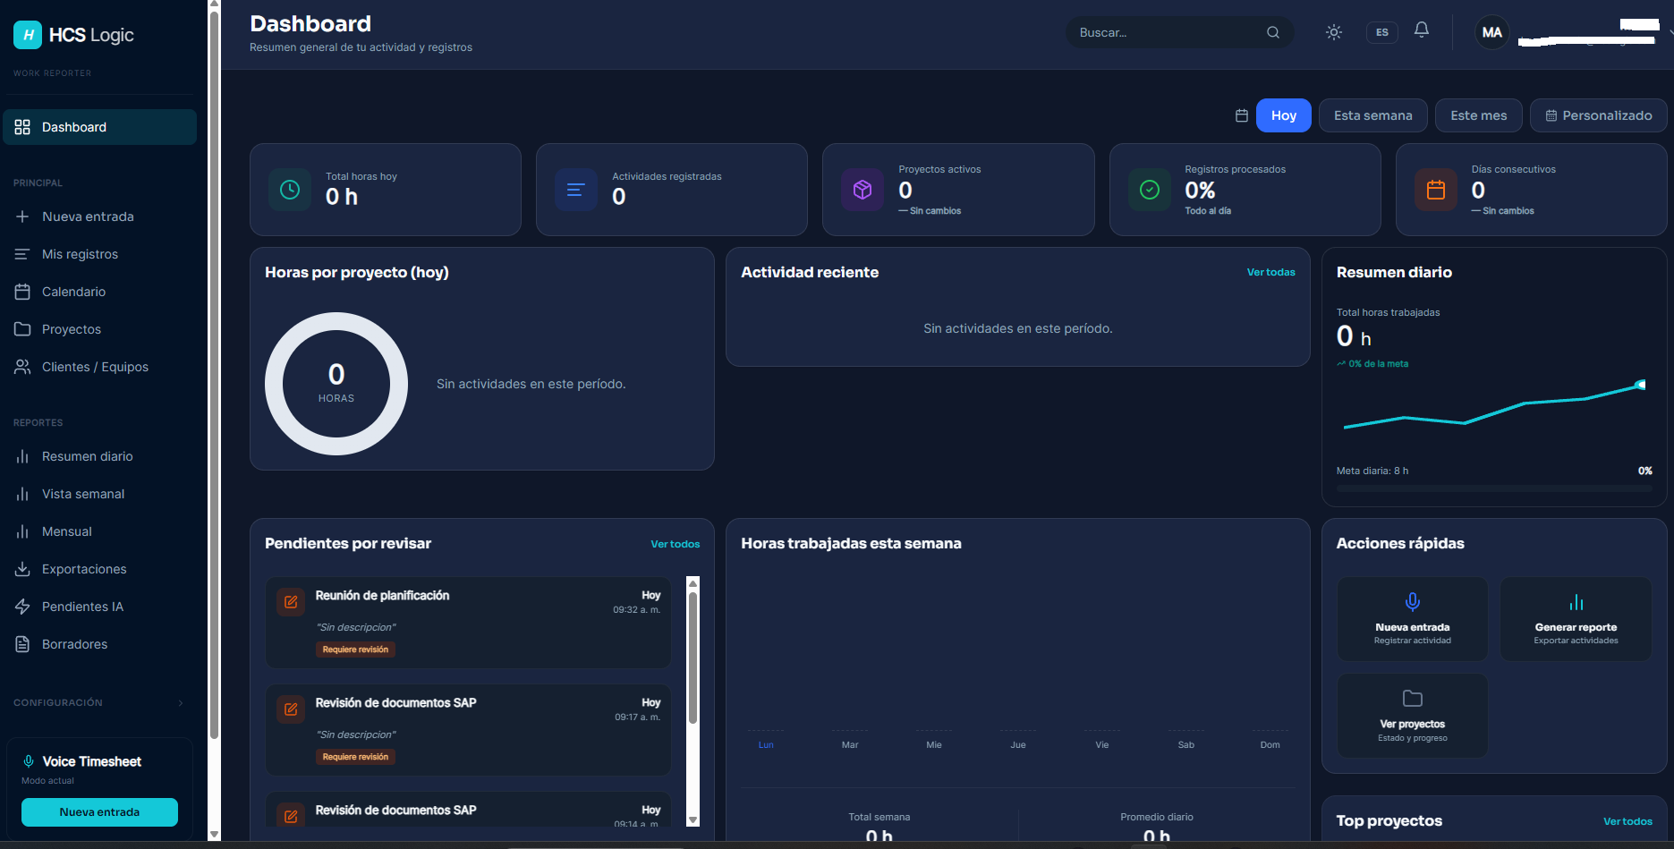The image size is (1674, 849).
Task: Click the Proyectos activos cube icon
Action: [x=862, y=190]
